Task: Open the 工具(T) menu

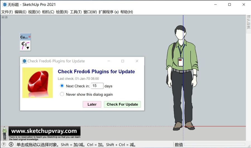Action: [76, 12]
